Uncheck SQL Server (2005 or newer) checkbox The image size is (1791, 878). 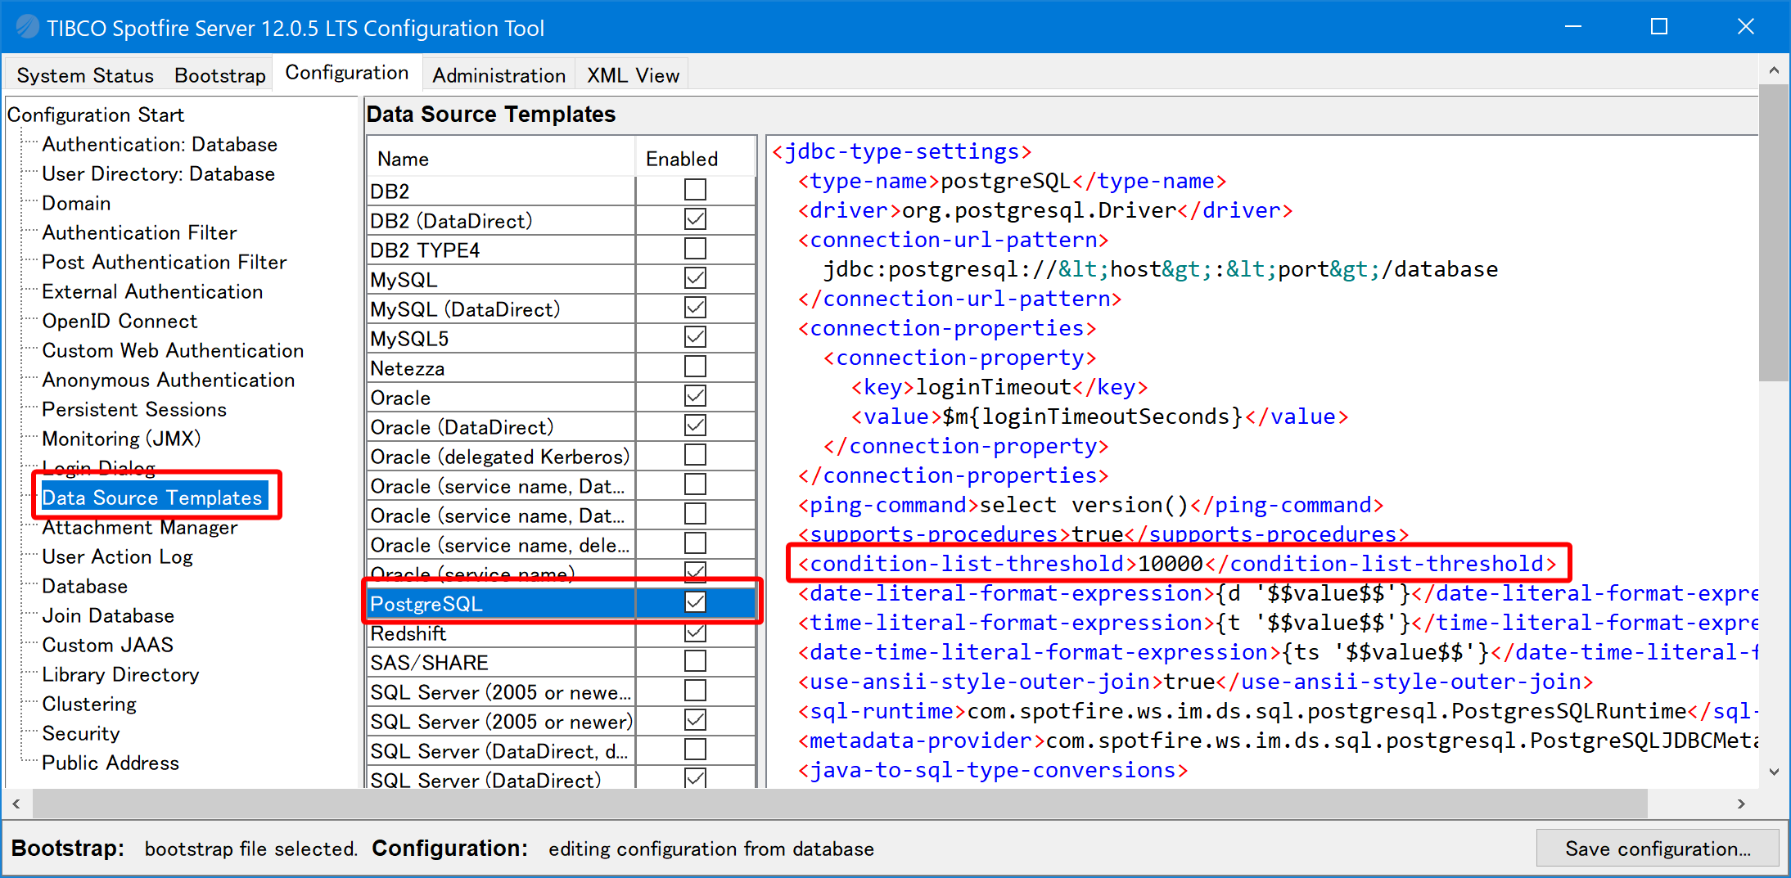point(695,720)
